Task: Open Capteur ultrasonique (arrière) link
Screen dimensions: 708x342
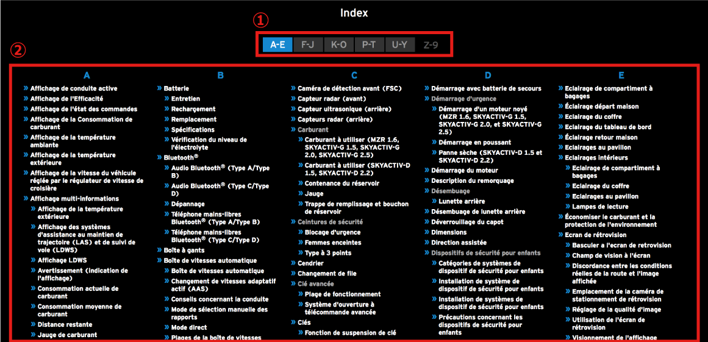Action: tap(344, 109)
